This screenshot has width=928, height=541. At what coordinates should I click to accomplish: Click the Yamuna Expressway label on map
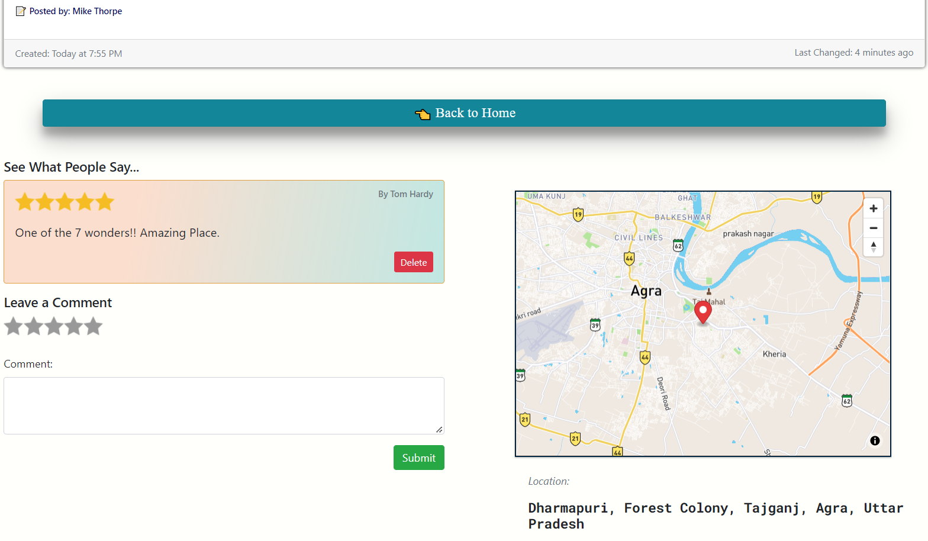[849, 321]
